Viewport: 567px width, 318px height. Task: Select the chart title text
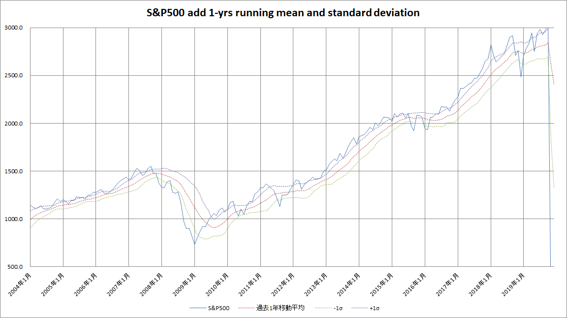[283, 13]
